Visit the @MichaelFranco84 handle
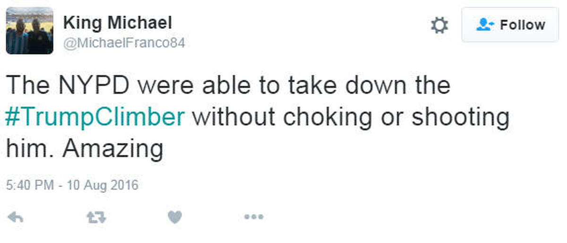 (x=124, y=43)
